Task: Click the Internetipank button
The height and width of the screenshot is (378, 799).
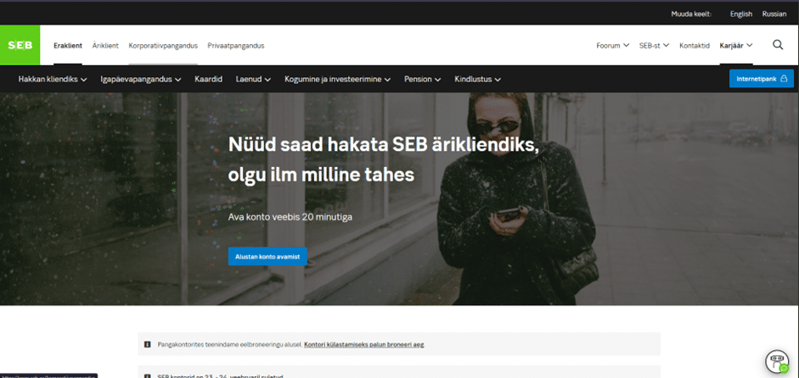Action: click(x=762, y=78)
